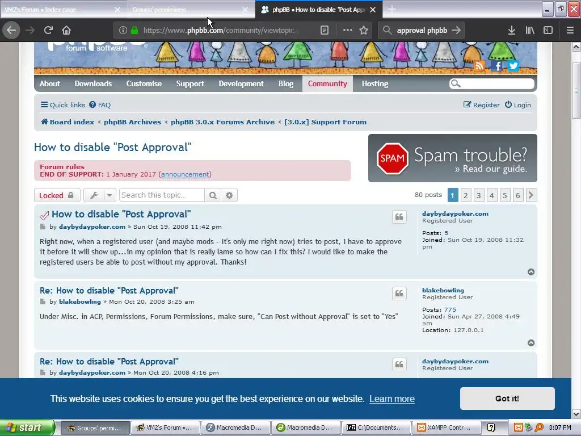Click the site search magnifier icon
Image resolution: width=581 pixels, height=436 pixels.
click(456, 84)
